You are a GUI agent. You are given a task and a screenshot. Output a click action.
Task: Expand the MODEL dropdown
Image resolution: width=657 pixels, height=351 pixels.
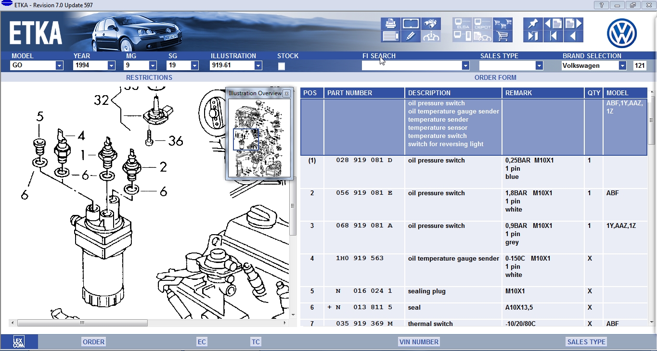point(59,66)
